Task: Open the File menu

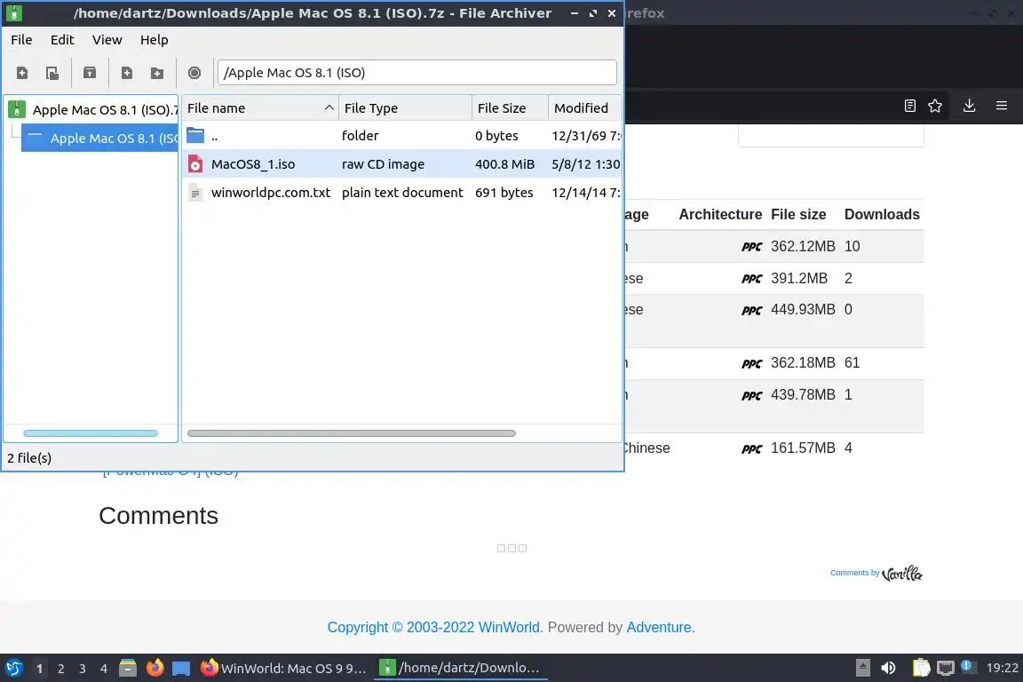Action: coord(21,40)
